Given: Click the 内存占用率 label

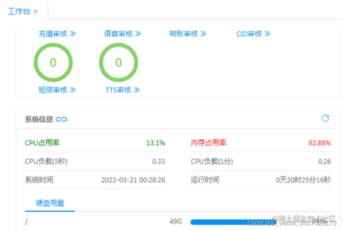Looking at the screenshot, I should pos(208,143).
